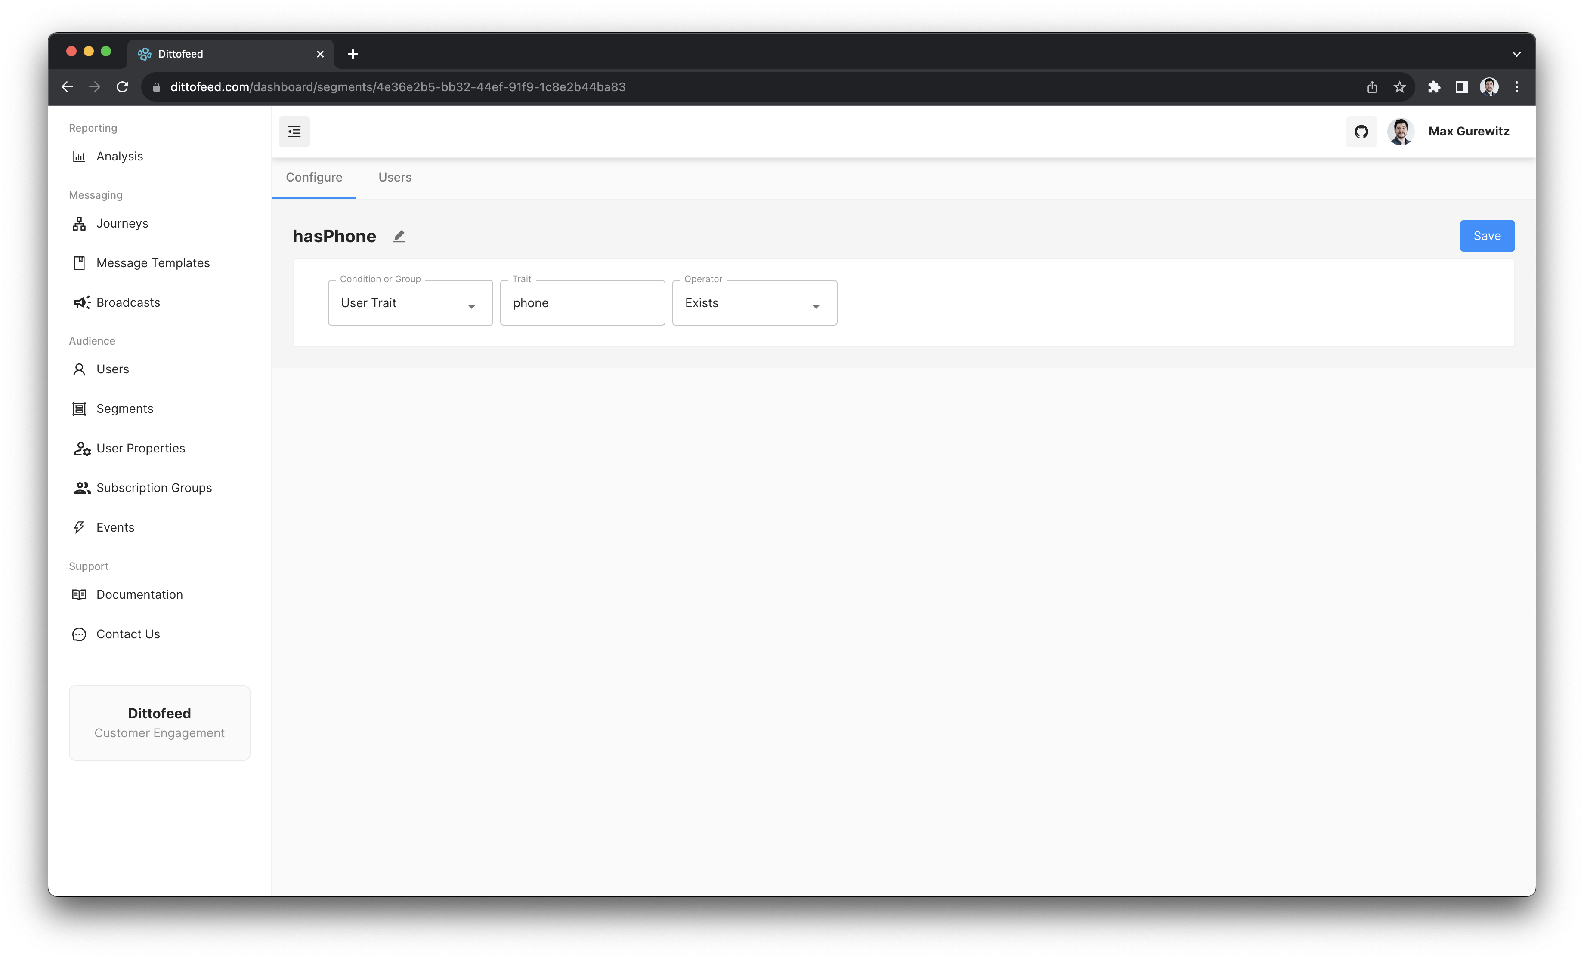Click the Events lightning bolt icon
The height and width of the screenshot is (960, 1584).
(x=79, y=528)
